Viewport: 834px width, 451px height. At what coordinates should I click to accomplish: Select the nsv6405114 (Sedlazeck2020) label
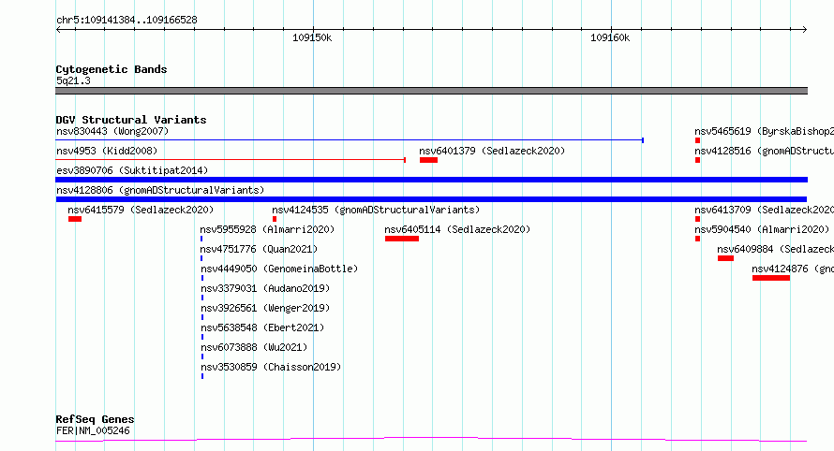[x=457, y=229]
